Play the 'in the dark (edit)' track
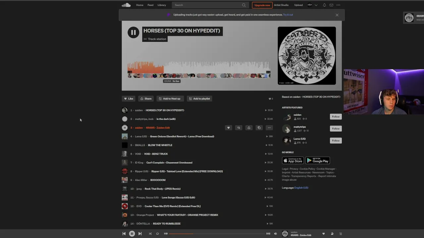This screenshot has width=424, height=238. [198, 119]
